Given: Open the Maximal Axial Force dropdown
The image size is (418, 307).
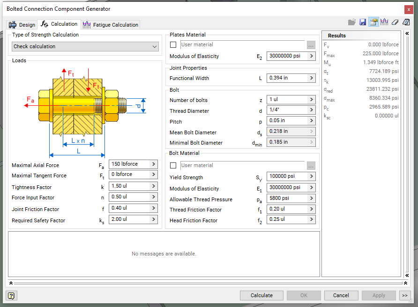Looking at the screenshot, I should 155,164.
